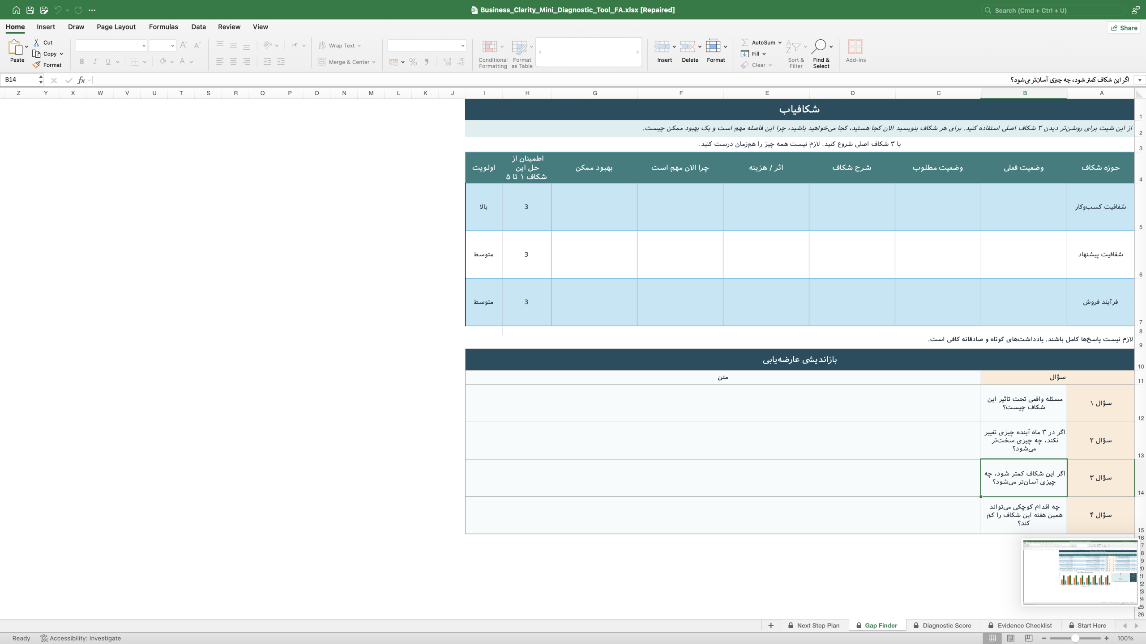
Task: Switch to the Diagnostic Score sheet tab
Action: coord(943,626)
